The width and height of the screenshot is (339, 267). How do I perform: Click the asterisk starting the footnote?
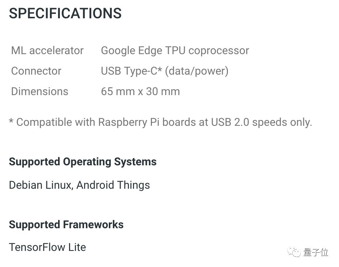click(11, 122)
